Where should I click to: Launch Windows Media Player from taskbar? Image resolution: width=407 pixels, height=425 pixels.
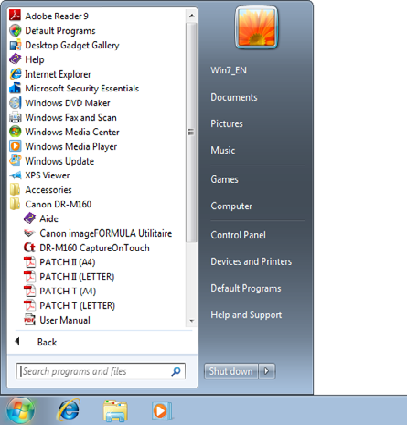pos(162,411)
